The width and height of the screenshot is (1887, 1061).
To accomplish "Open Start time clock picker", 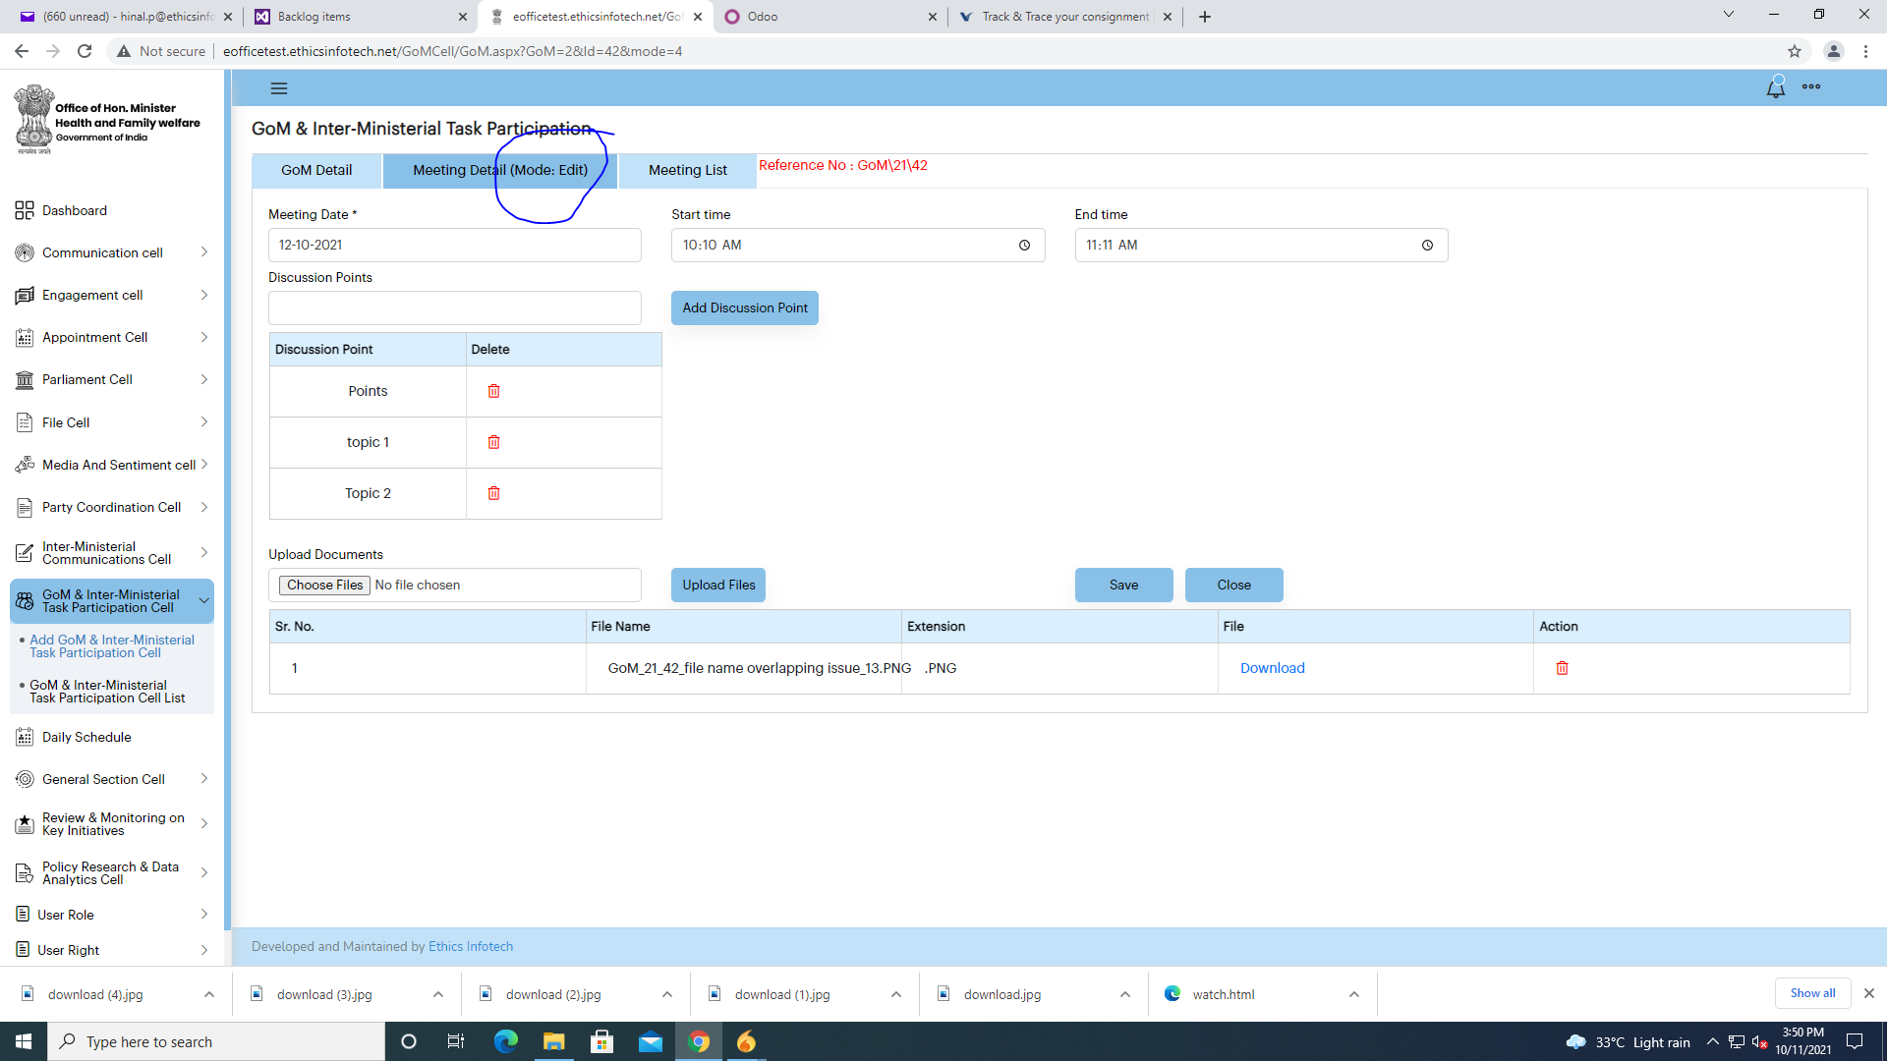I will 1024,246.
